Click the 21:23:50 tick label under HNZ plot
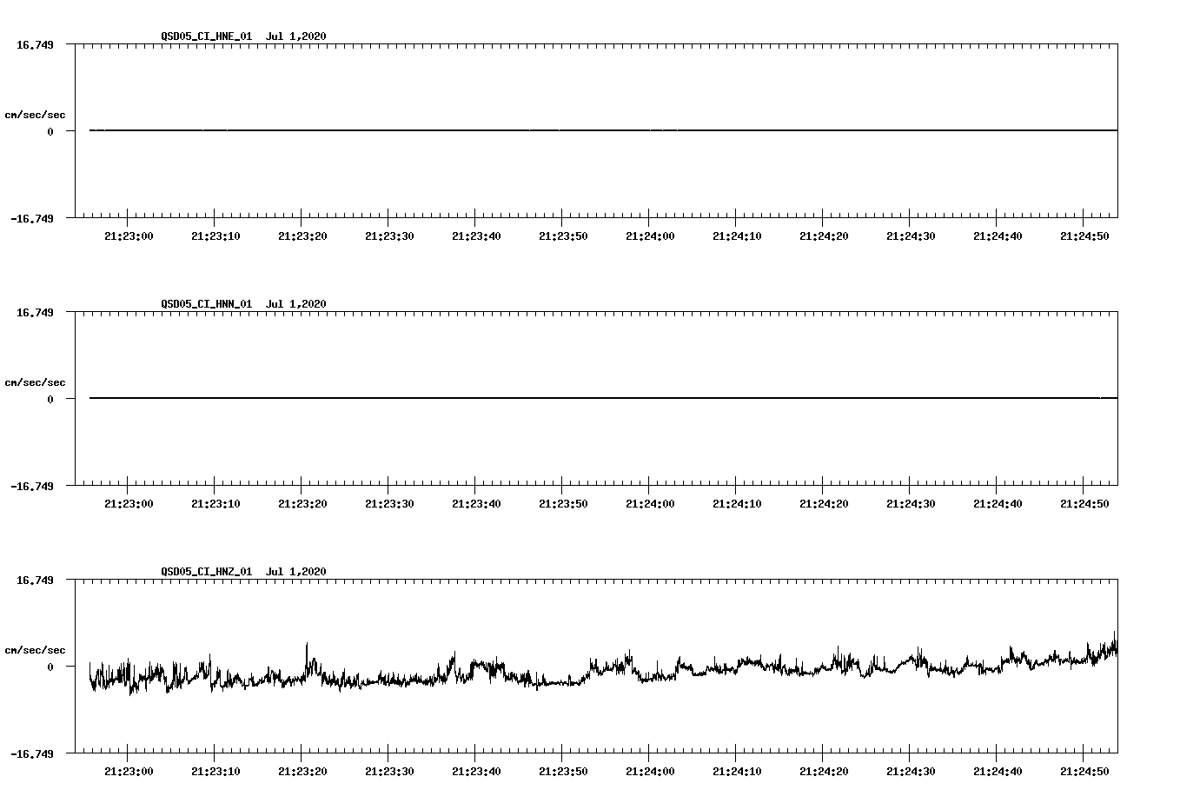Viewport: 1180px width, 803px height. 563,772
